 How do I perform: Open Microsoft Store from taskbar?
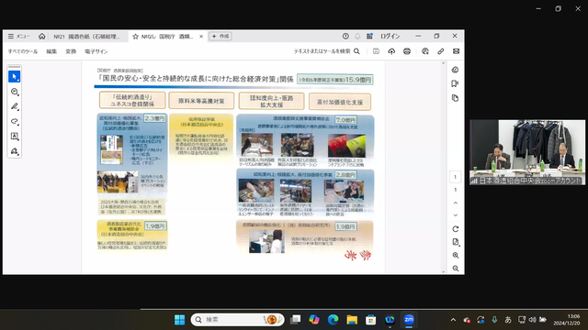[371, 320]
